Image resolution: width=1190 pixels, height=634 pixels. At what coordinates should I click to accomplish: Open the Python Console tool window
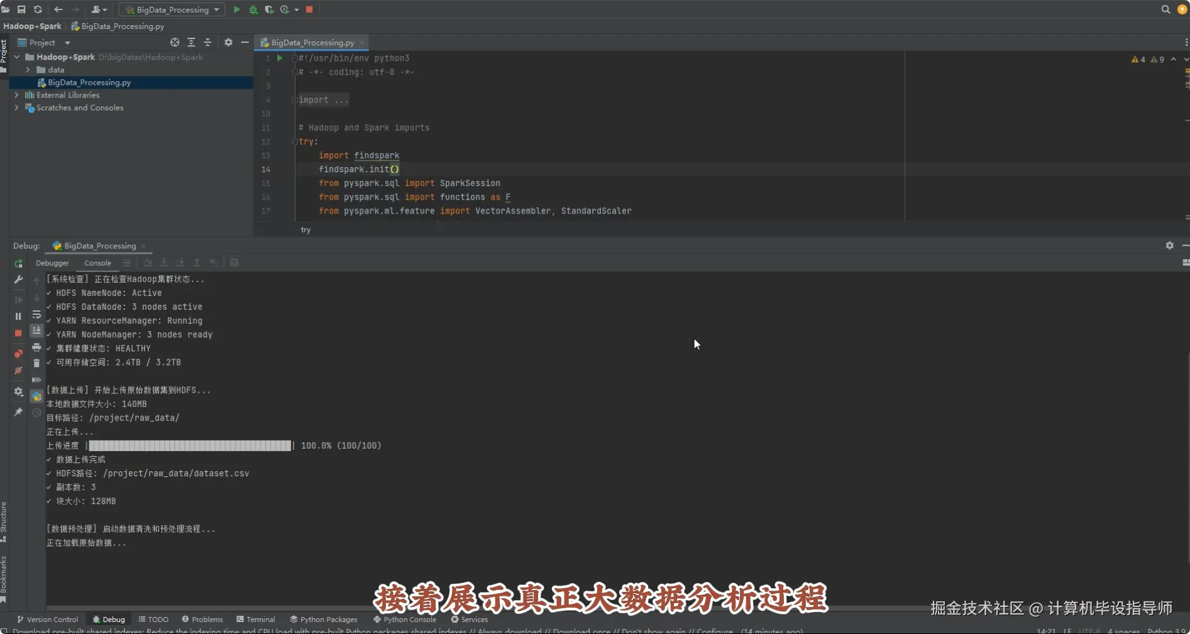[x=405, y=620]
